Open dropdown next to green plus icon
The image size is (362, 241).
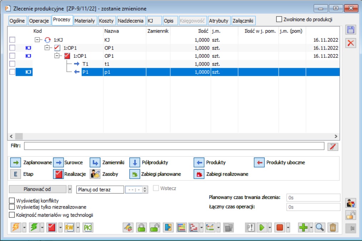pyautogui.click(x=311, y=227)
